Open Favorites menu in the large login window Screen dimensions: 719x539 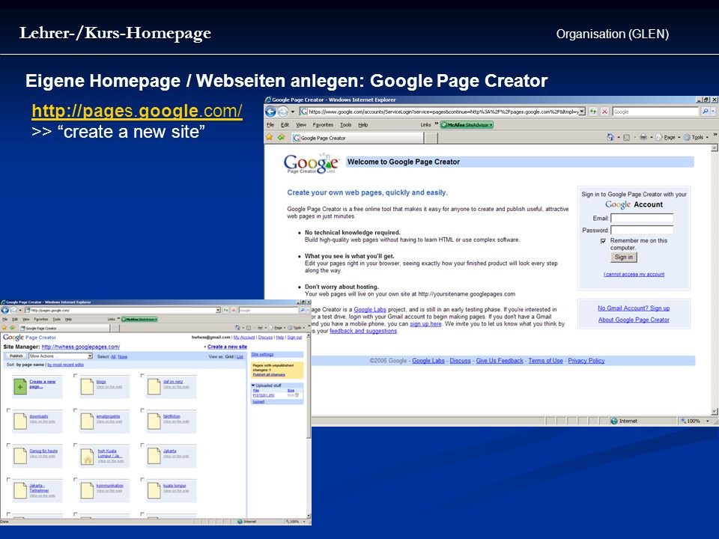pos(323,125)
